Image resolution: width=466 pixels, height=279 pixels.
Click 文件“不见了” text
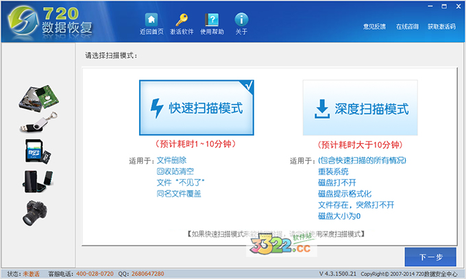(181, 182)
